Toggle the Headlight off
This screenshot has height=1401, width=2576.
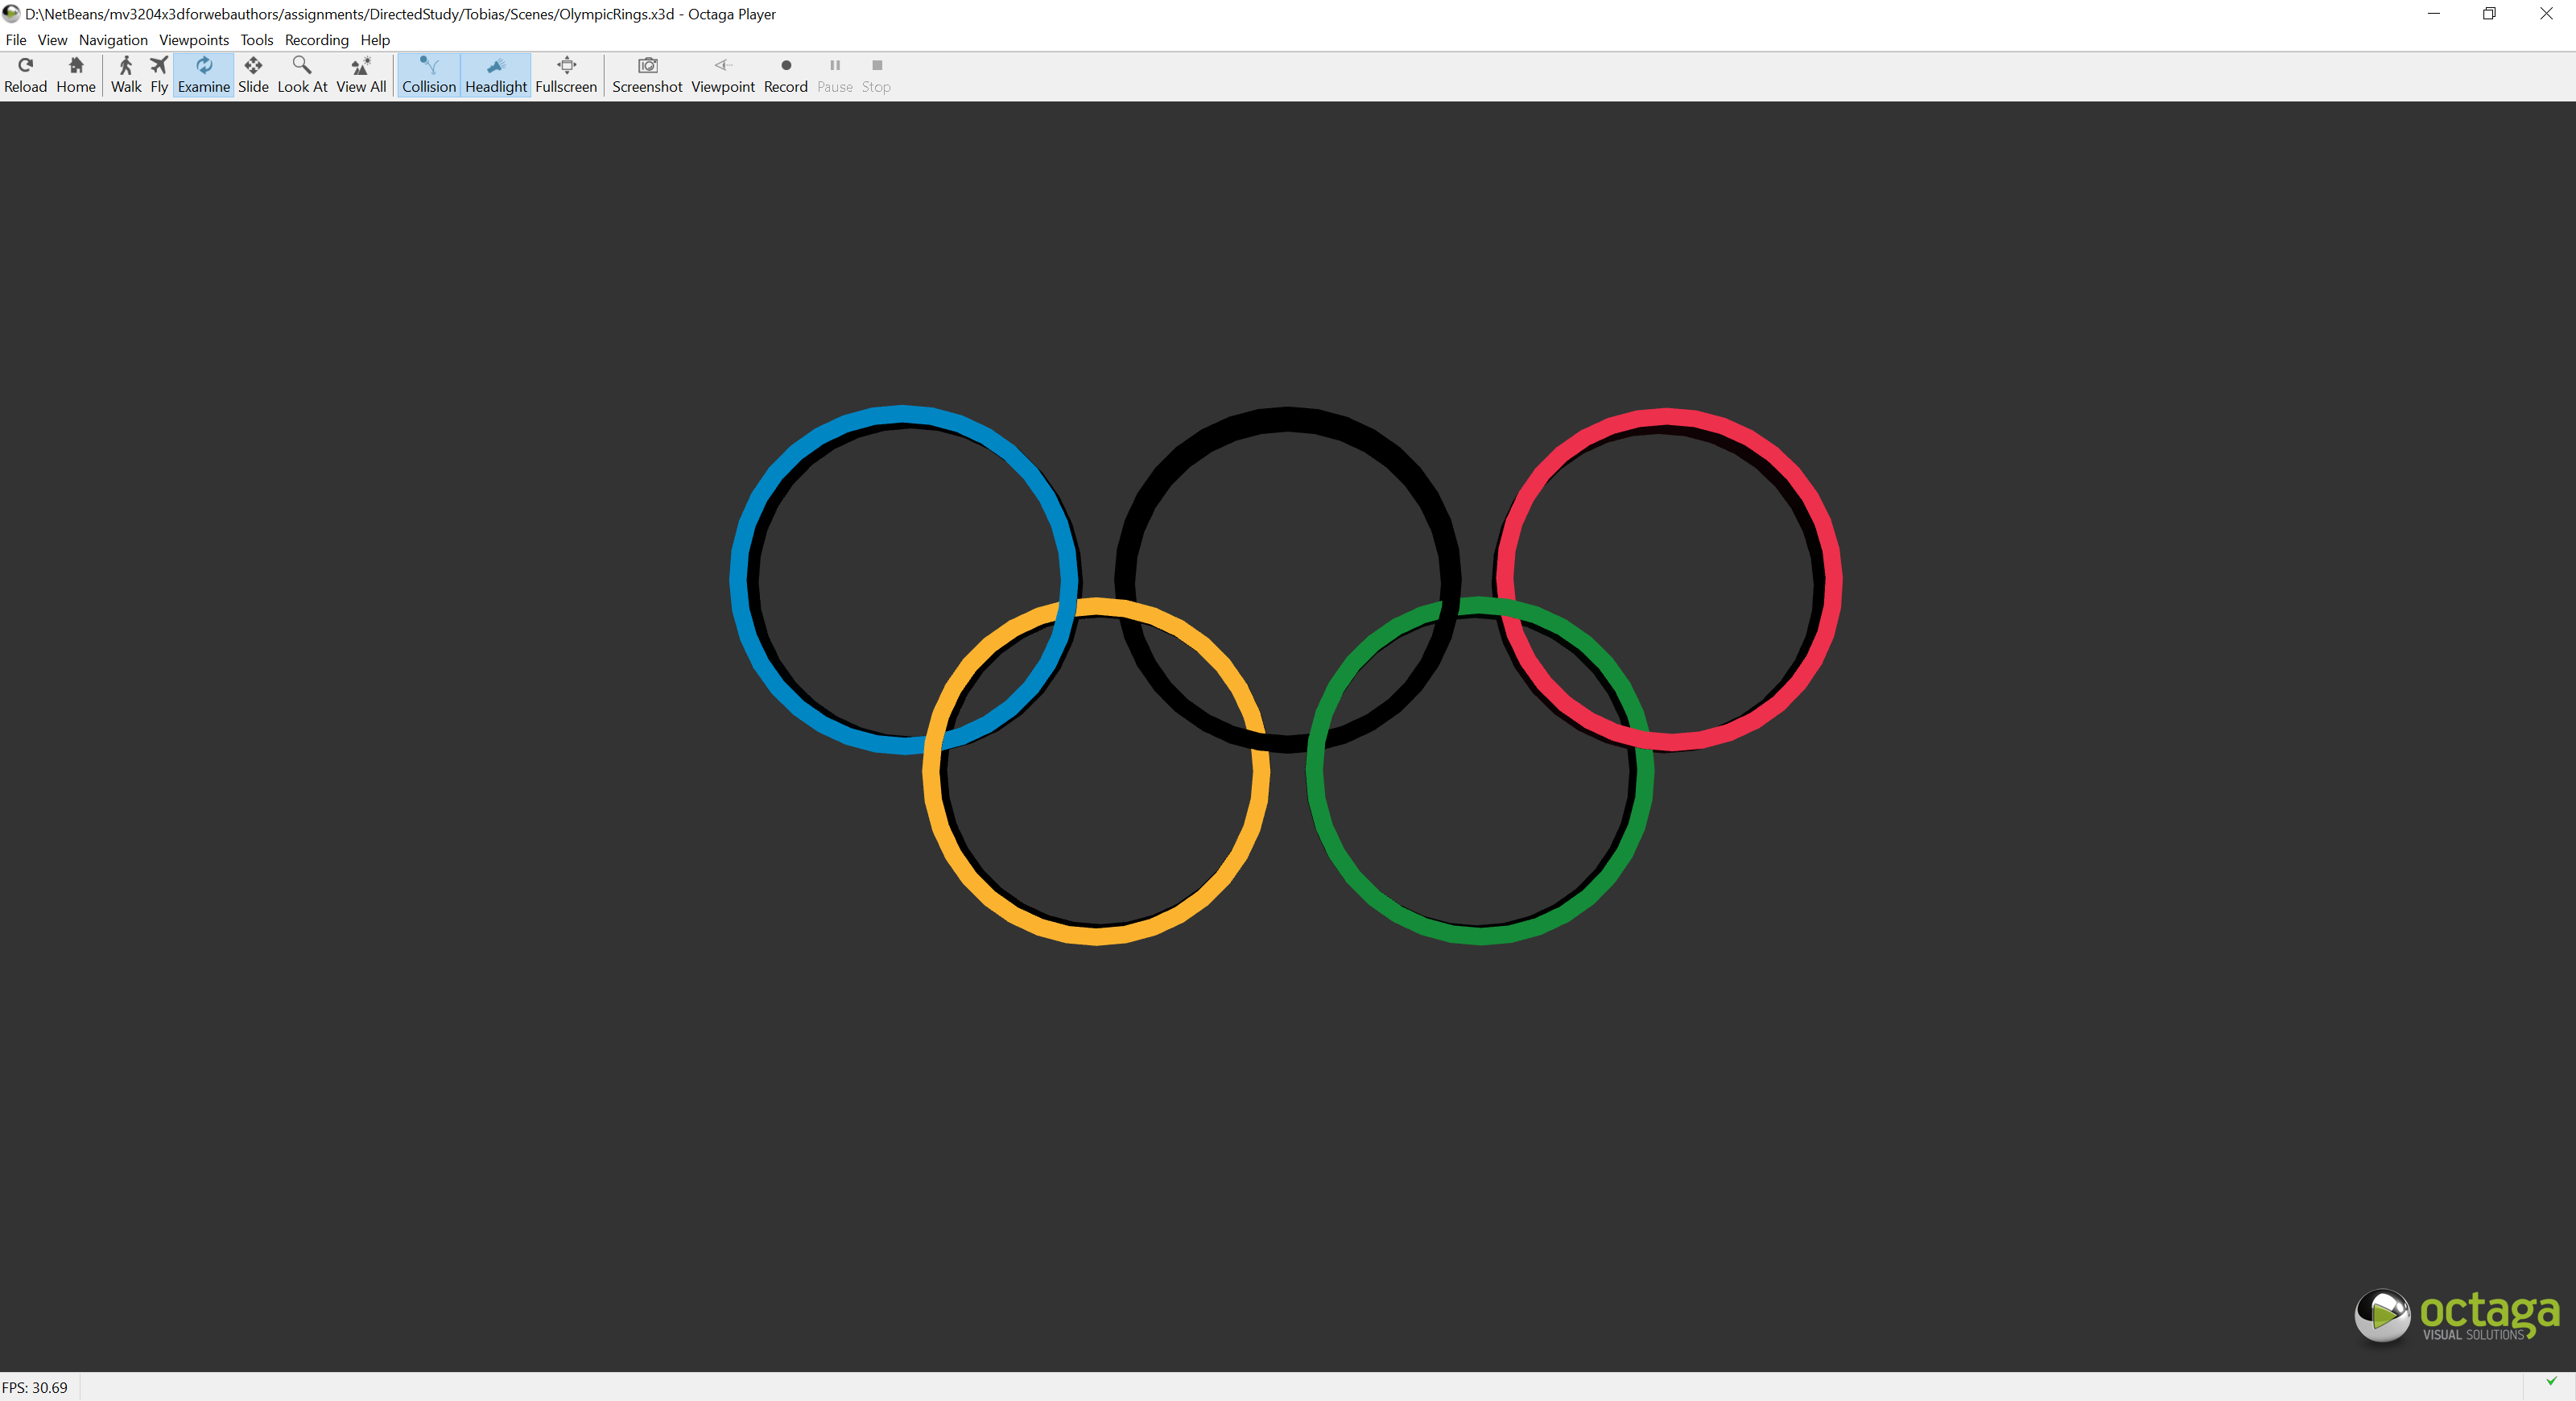pos(496,75)
